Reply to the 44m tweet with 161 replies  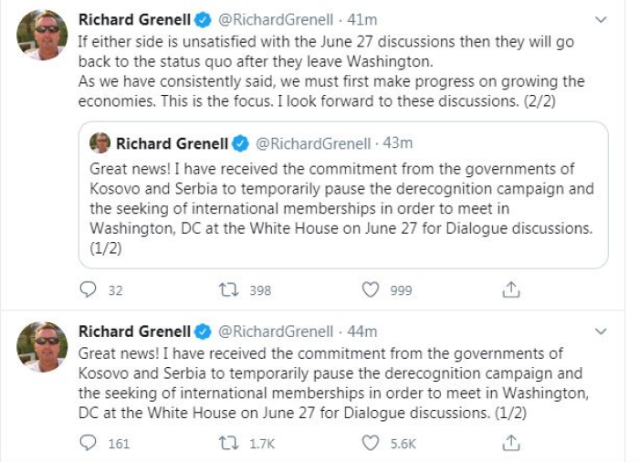click(88, 443)
